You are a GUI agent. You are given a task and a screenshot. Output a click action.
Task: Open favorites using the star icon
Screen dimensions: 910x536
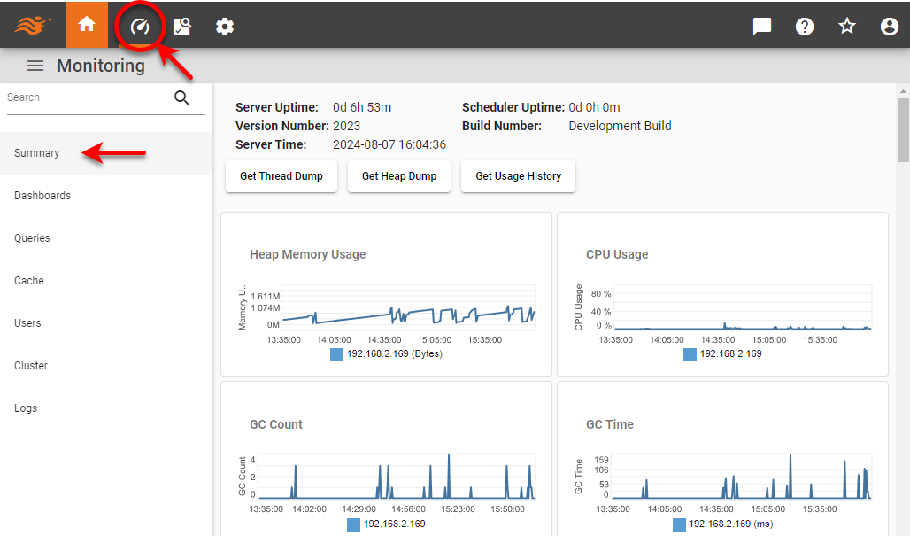click(846, 26)
